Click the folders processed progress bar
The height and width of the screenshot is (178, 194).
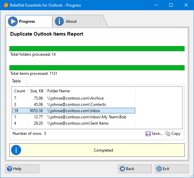(x=97, y=49)
